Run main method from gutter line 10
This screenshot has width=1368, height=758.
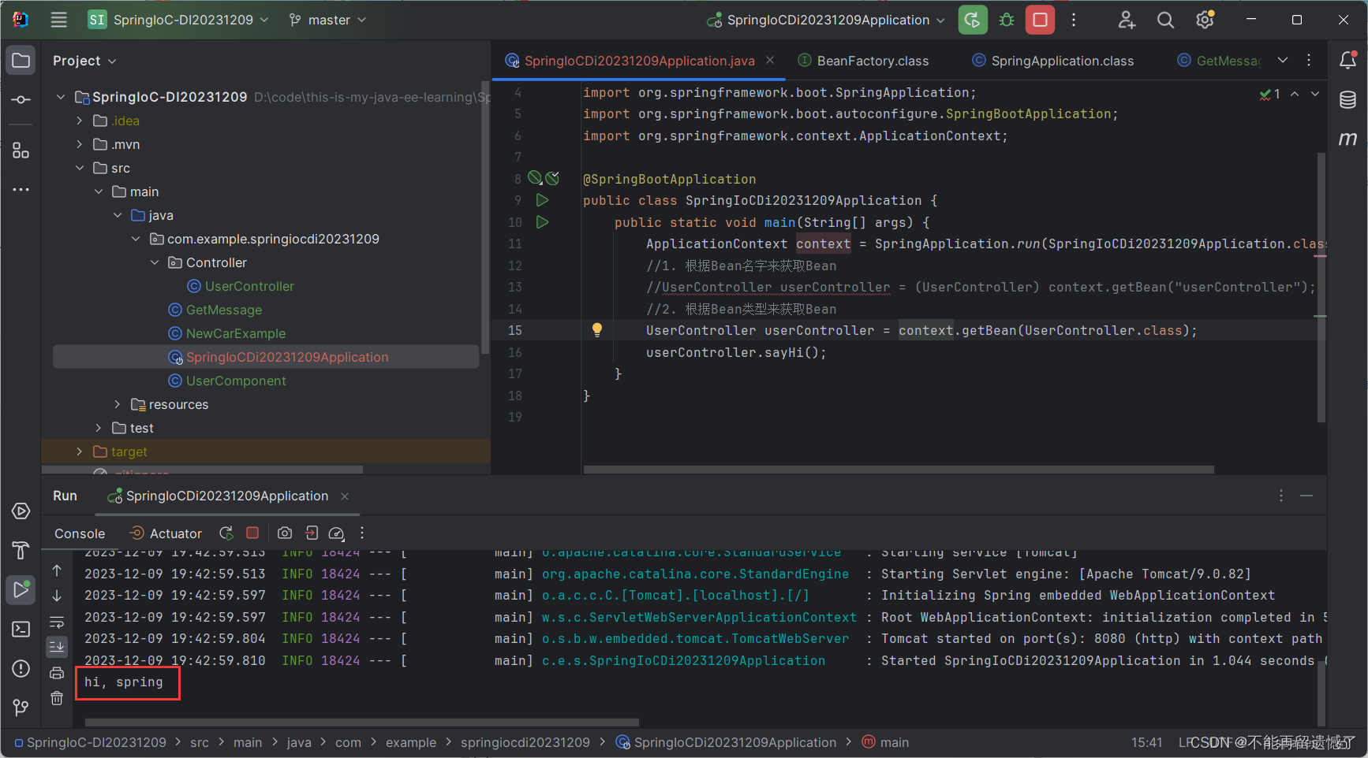pos(542,222)
